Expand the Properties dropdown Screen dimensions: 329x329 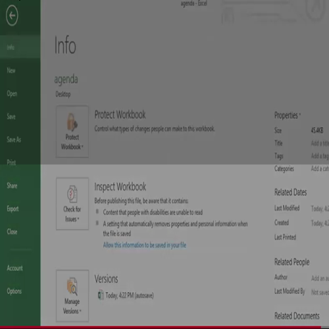click(288, 115)
